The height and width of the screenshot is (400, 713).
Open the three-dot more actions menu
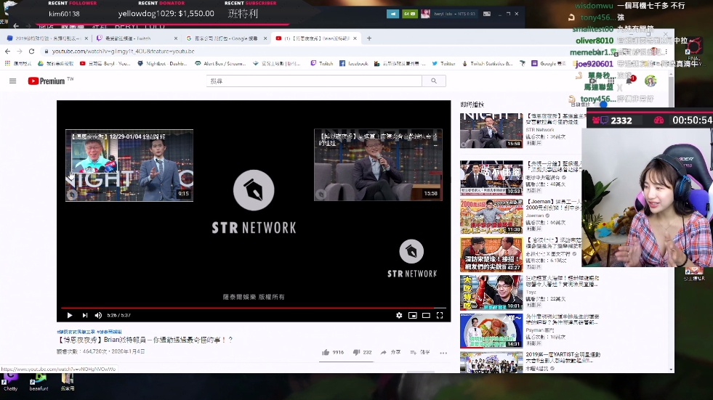pos(443,353)
